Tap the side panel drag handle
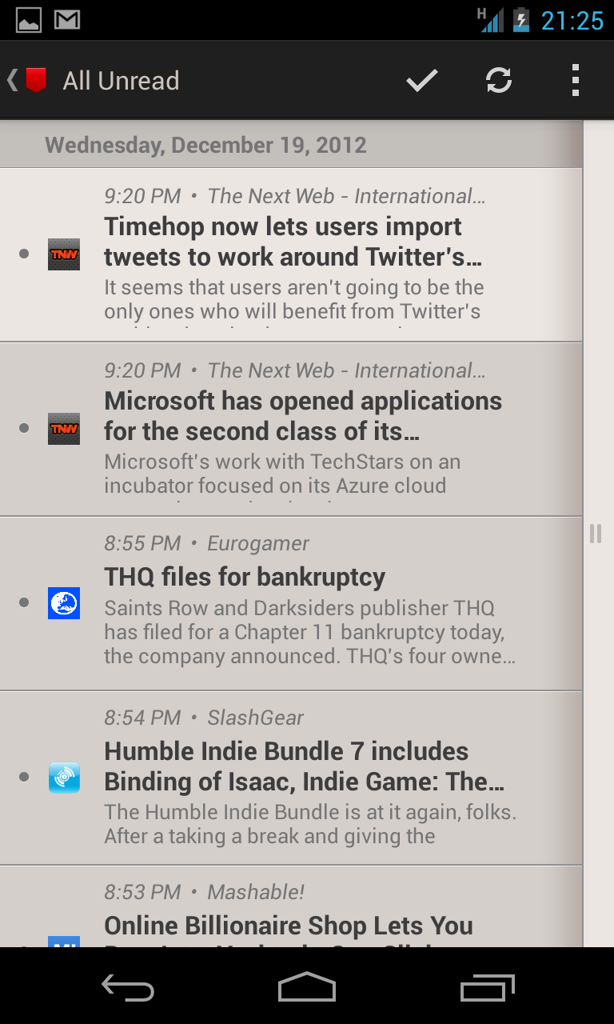Image resolution: width=614 pixels, height=1024 pixels. click(596, 534)
